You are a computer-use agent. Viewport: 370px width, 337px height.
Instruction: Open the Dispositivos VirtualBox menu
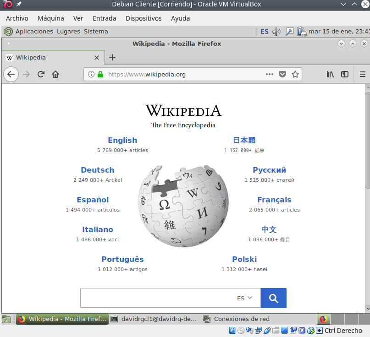[x=144, y=18]
